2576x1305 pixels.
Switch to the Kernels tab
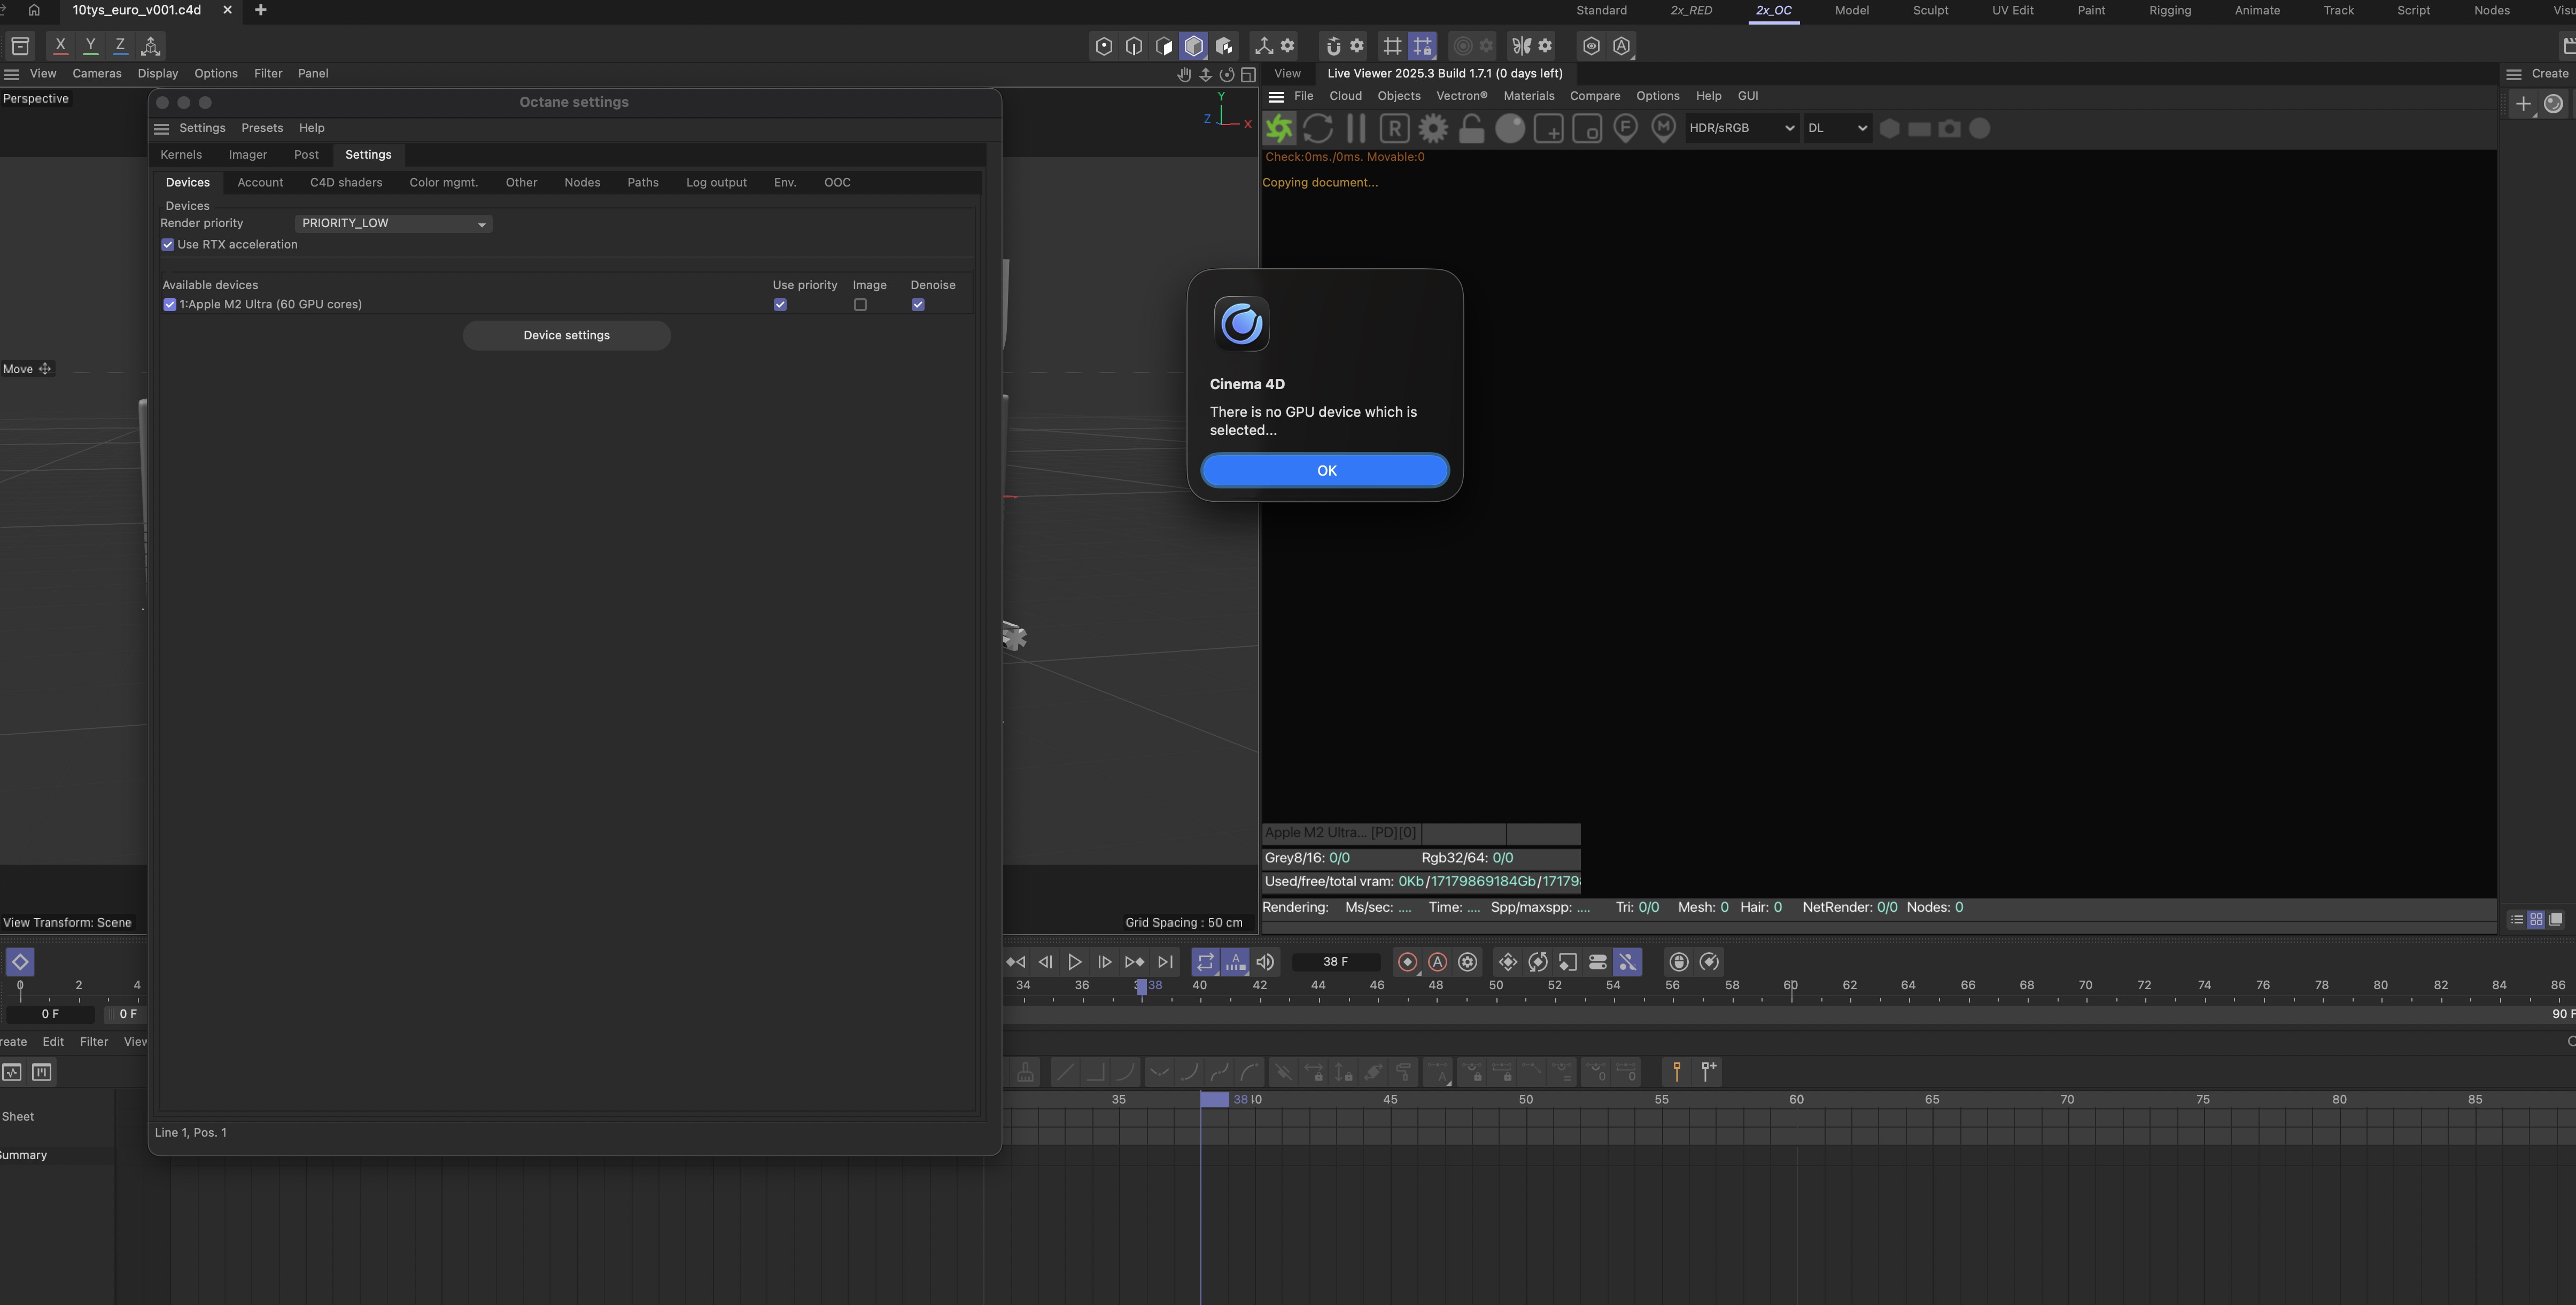[x=181, y=155]
